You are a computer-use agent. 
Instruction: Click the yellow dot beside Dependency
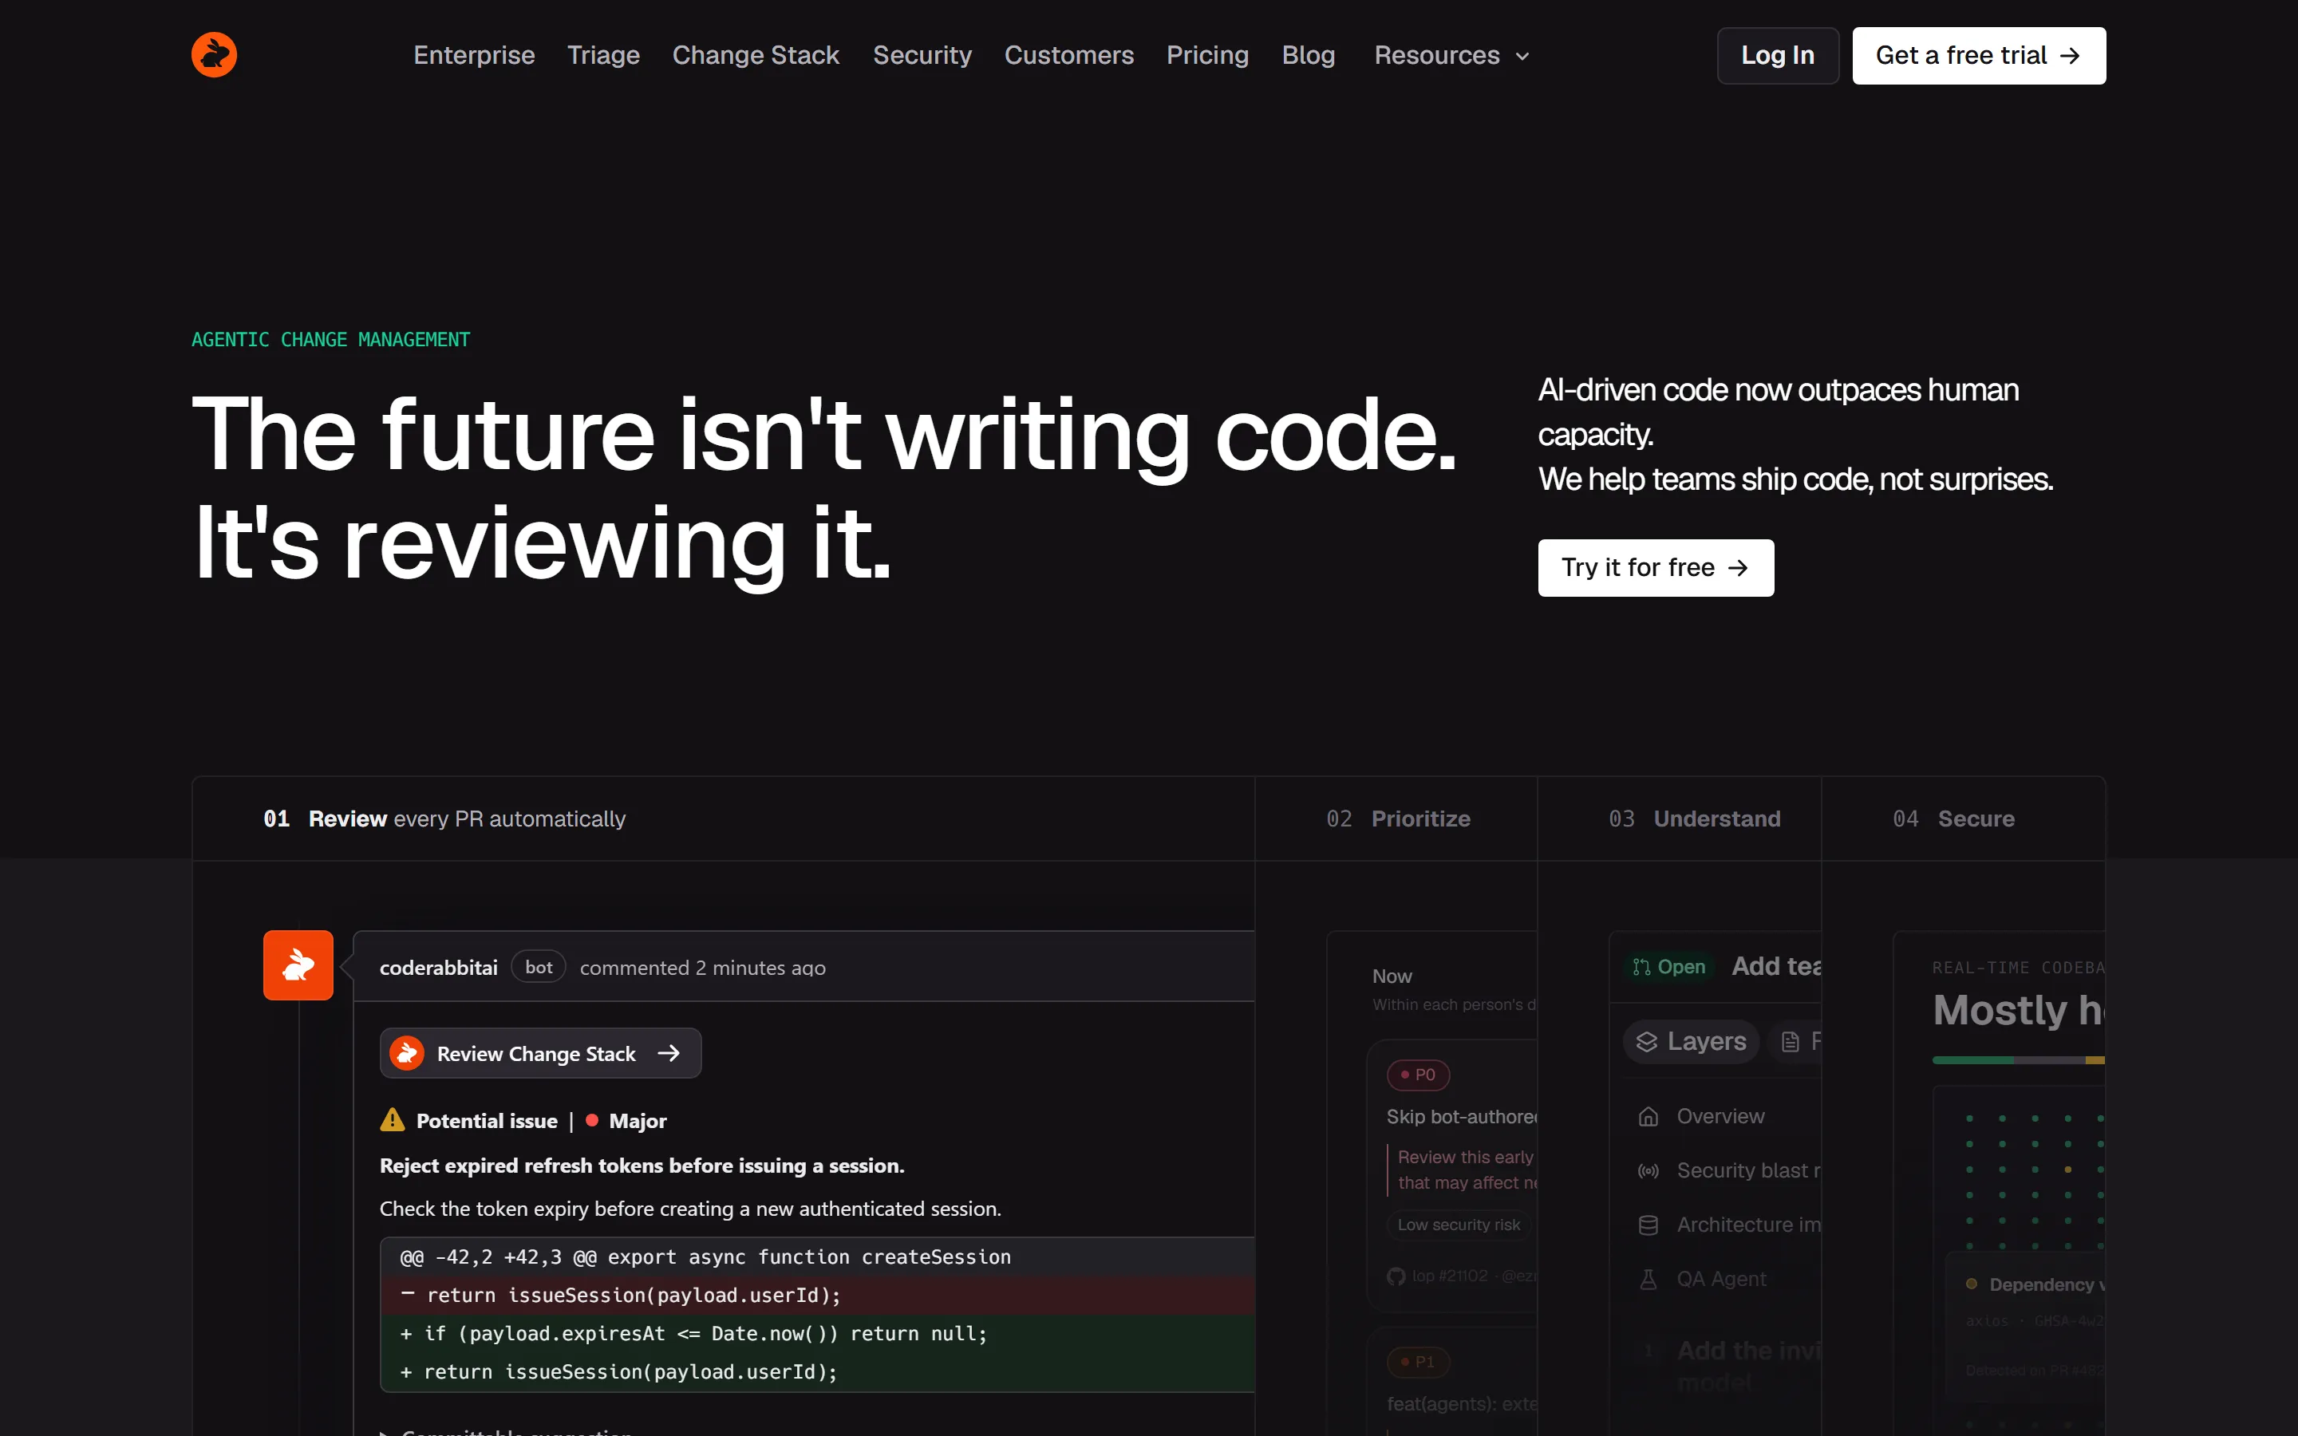point(1972,1284)
